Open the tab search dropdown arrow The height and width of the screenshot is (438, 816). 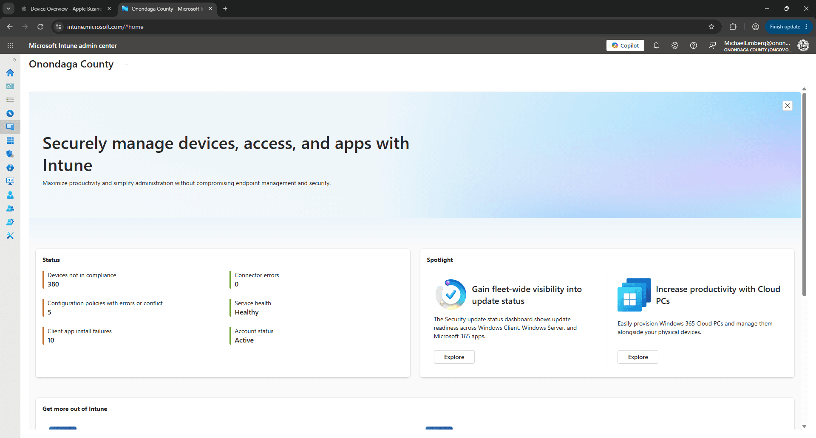(8, 8)
